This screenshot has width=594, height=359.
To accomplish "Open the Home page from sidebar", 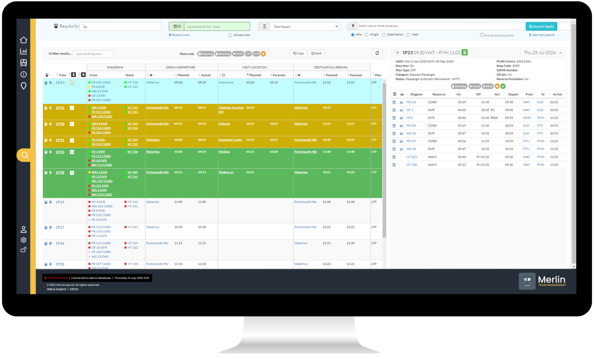I will 24,40.
